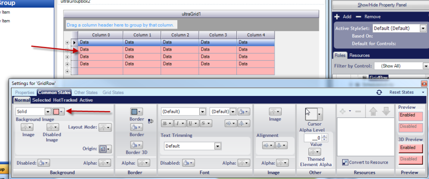Open the Image section image picker

pos(275,112)
